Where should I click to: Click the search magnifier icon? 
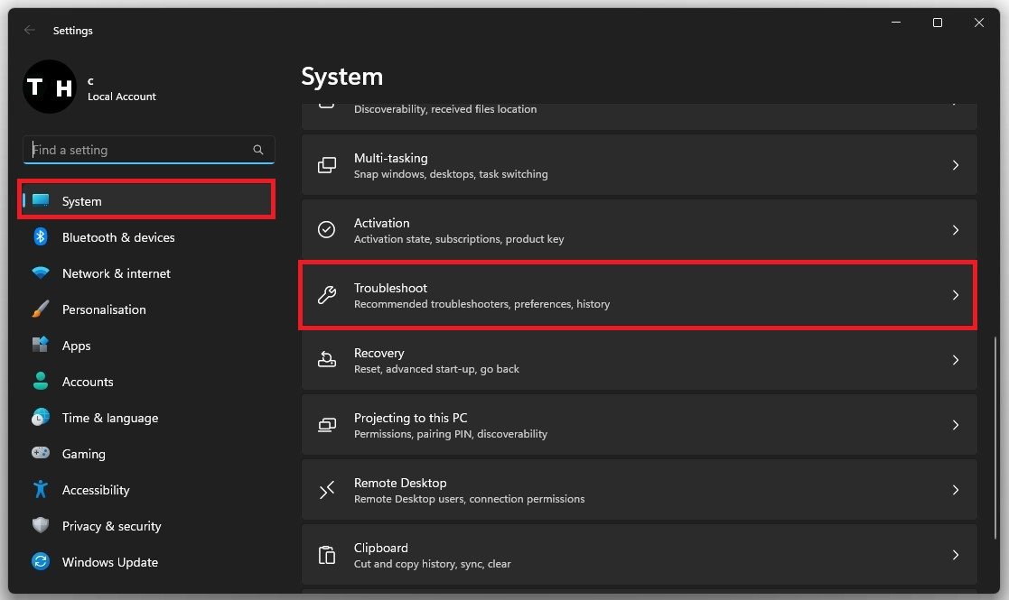point(258,150)
